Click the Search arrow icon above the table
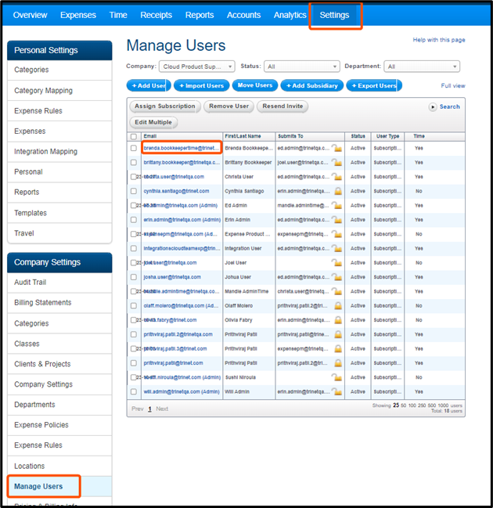 [433, 106]
